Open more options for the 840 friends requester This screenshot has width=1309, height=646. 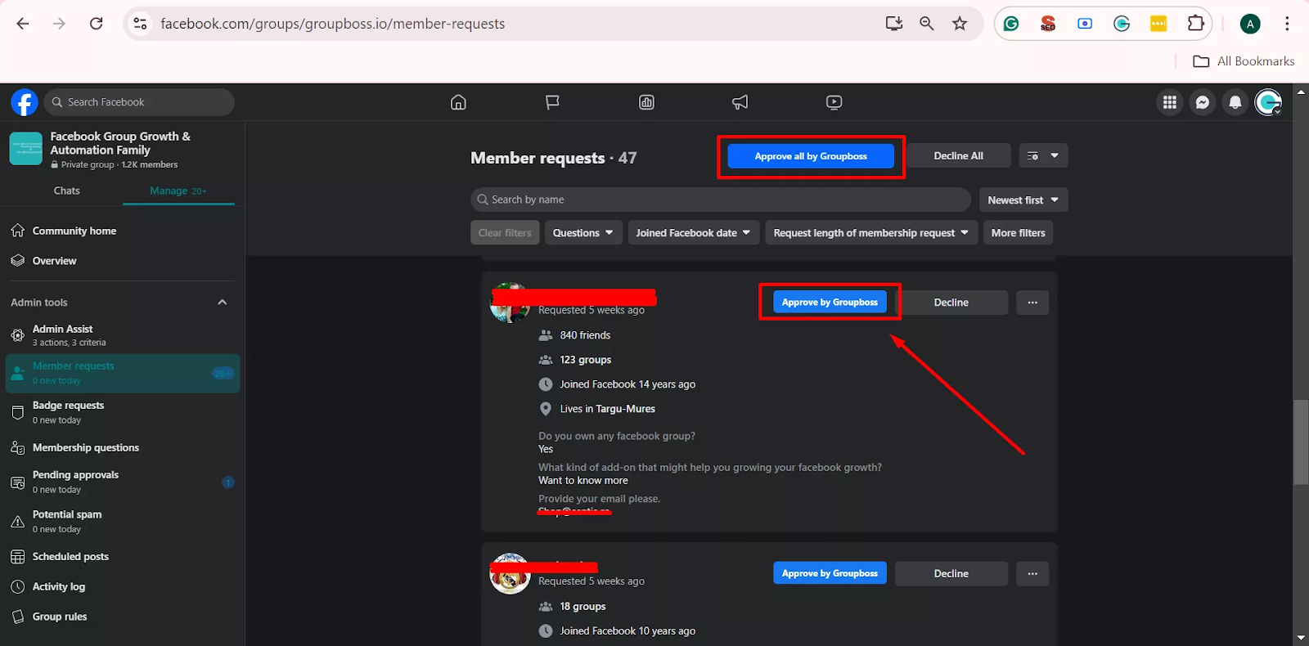pyautogui.click(x=1032, y=303)
